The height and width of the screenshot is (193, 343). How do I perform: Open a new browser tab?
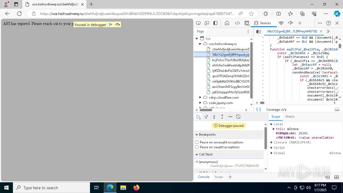(91, 4)
